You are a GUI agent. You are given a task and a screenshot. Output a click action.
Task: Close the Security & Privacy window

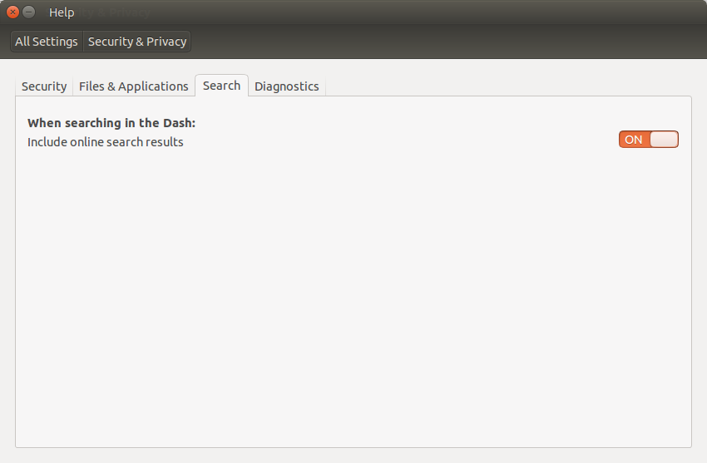pyautogui.click(x=12, y=12)
